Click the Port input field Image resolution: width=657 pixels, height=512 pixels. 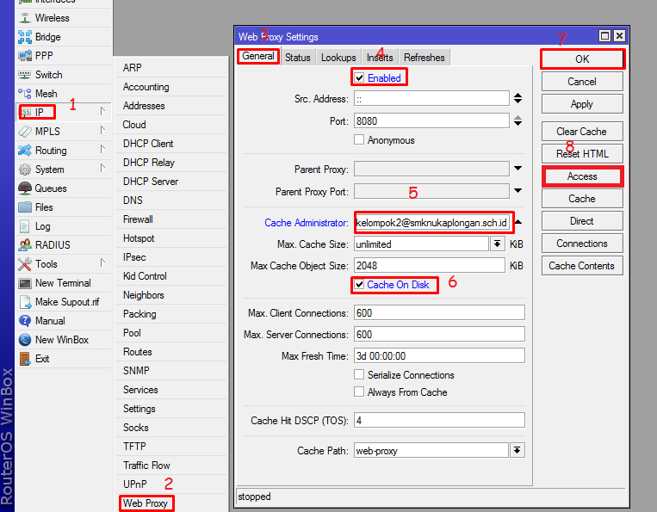(x=431, y=121)
